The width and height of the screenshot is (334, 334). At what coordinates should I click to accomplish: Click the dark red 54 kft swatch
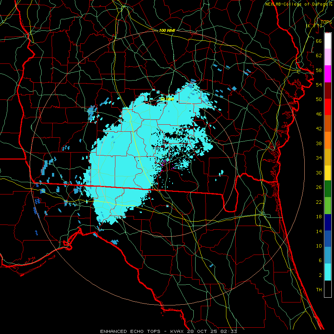(328, 90)
